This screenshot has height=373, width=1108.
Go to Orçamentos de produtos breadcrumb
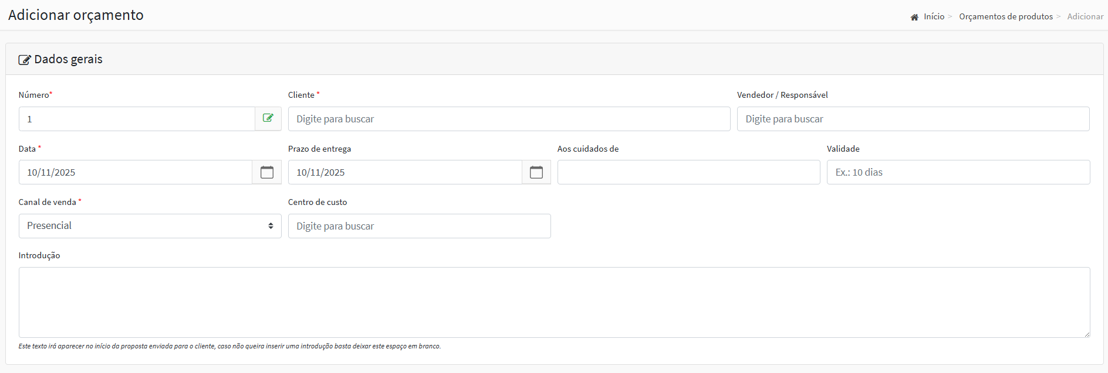[1005, 16]
